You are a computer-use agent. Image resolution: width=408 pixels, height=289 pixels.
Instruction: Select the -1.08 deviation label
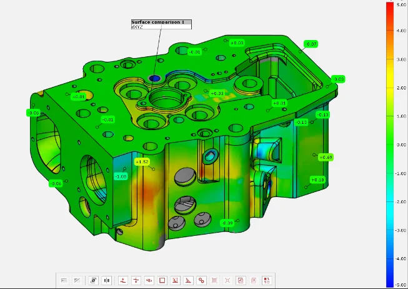click(121, 176)
